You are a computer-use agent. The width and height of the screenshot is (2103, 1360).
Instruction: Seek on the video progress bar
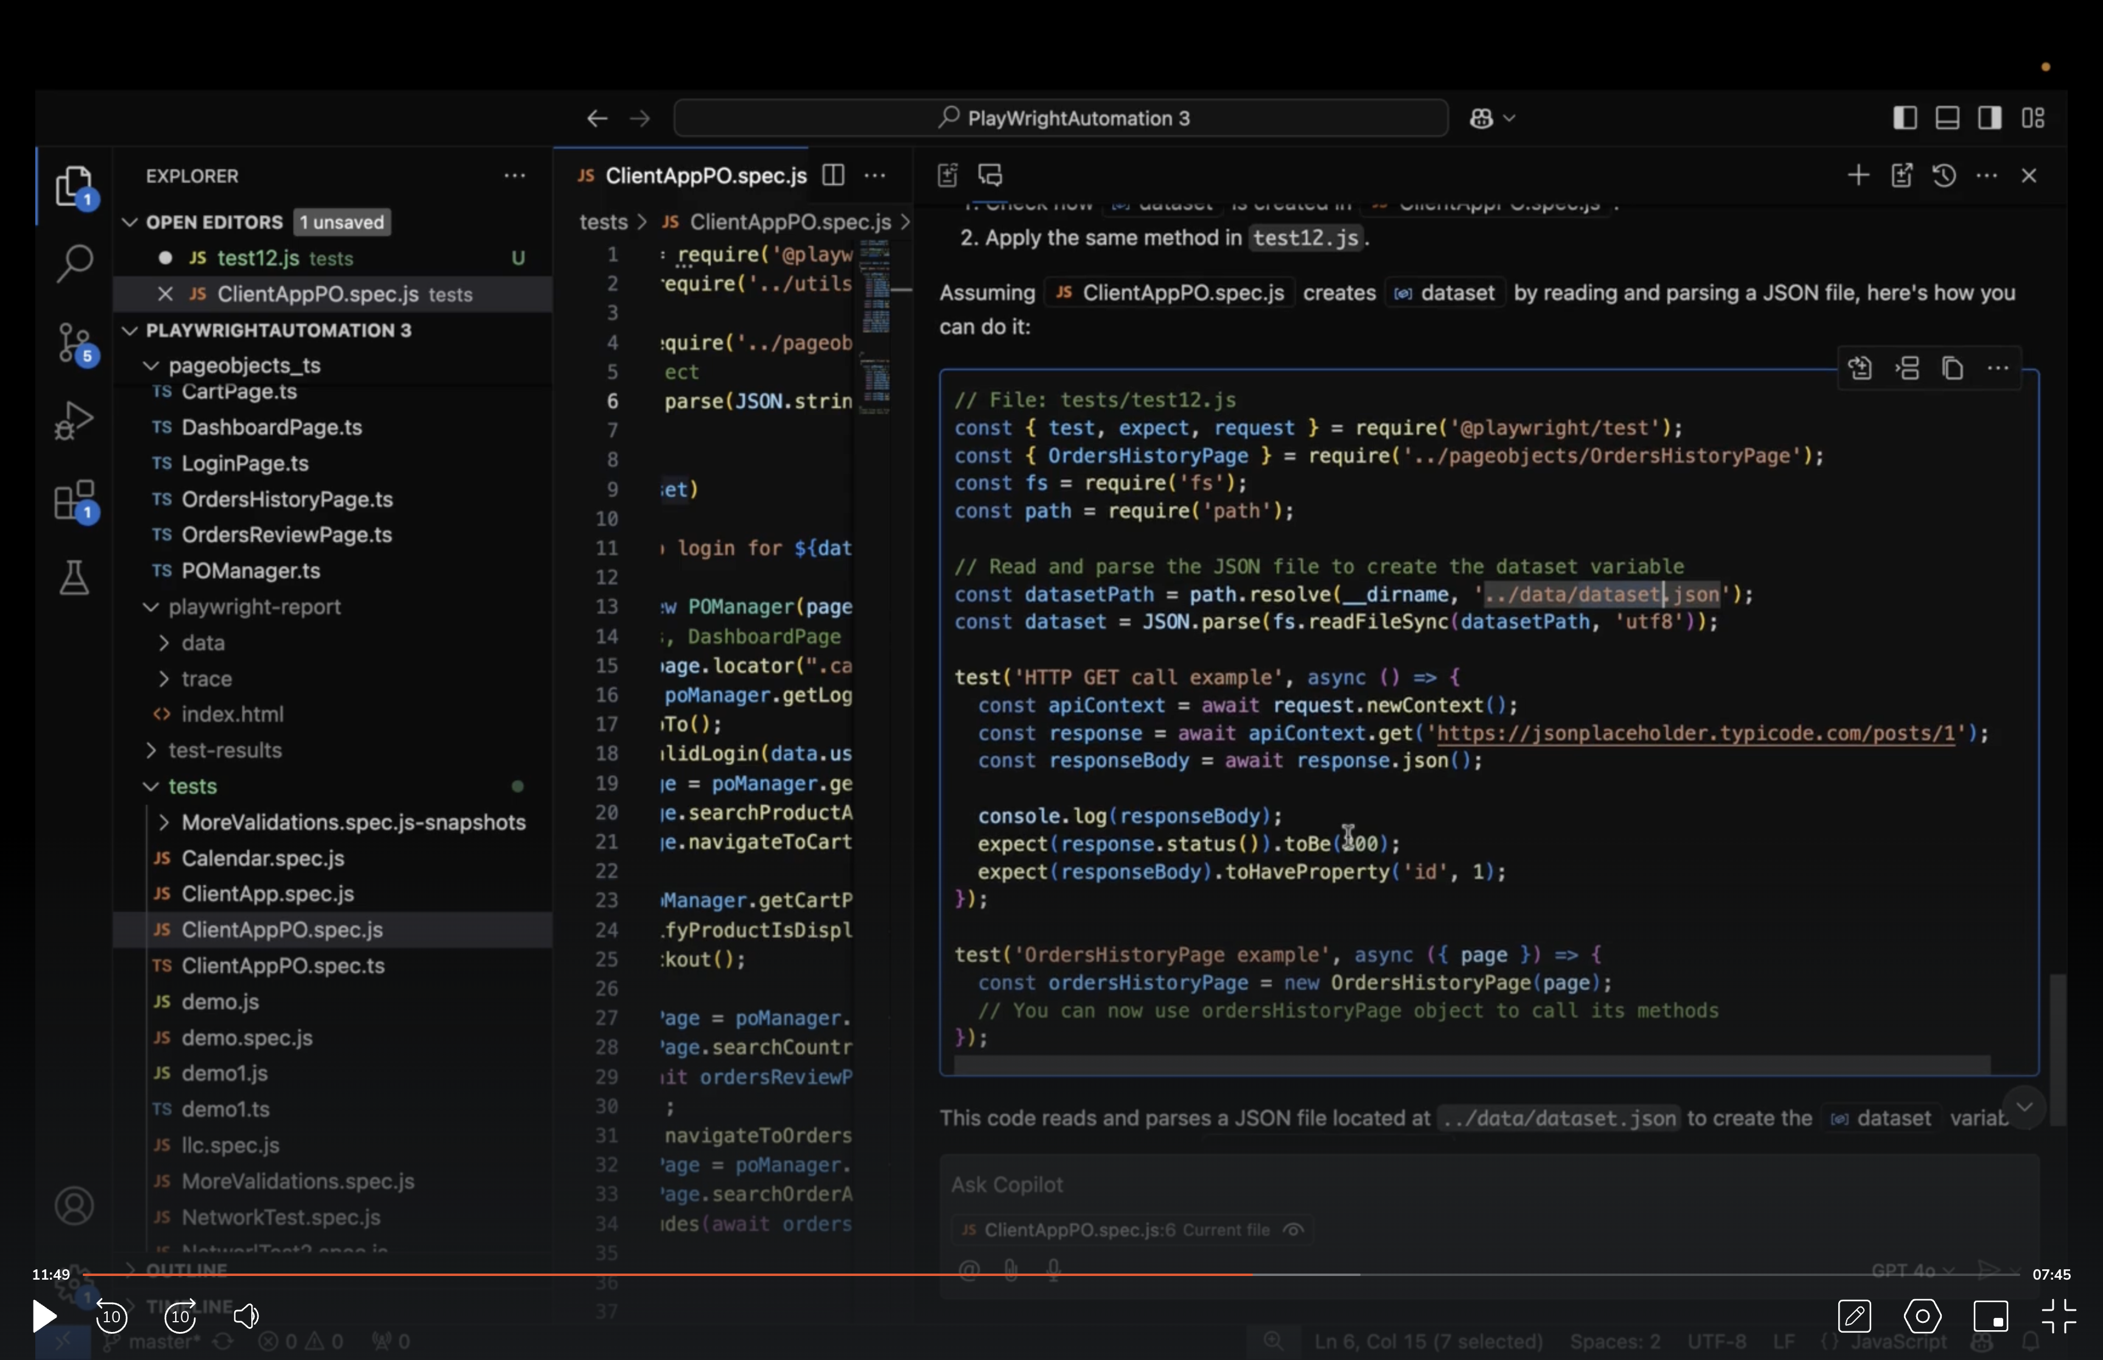click(x=1051, y=1274)
